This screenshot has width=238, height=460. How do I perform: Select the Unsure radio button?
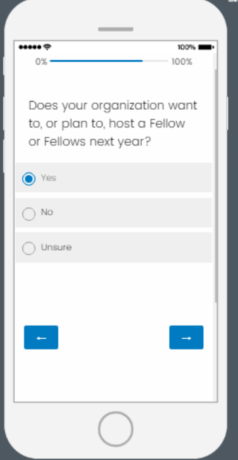pos(28,249)
